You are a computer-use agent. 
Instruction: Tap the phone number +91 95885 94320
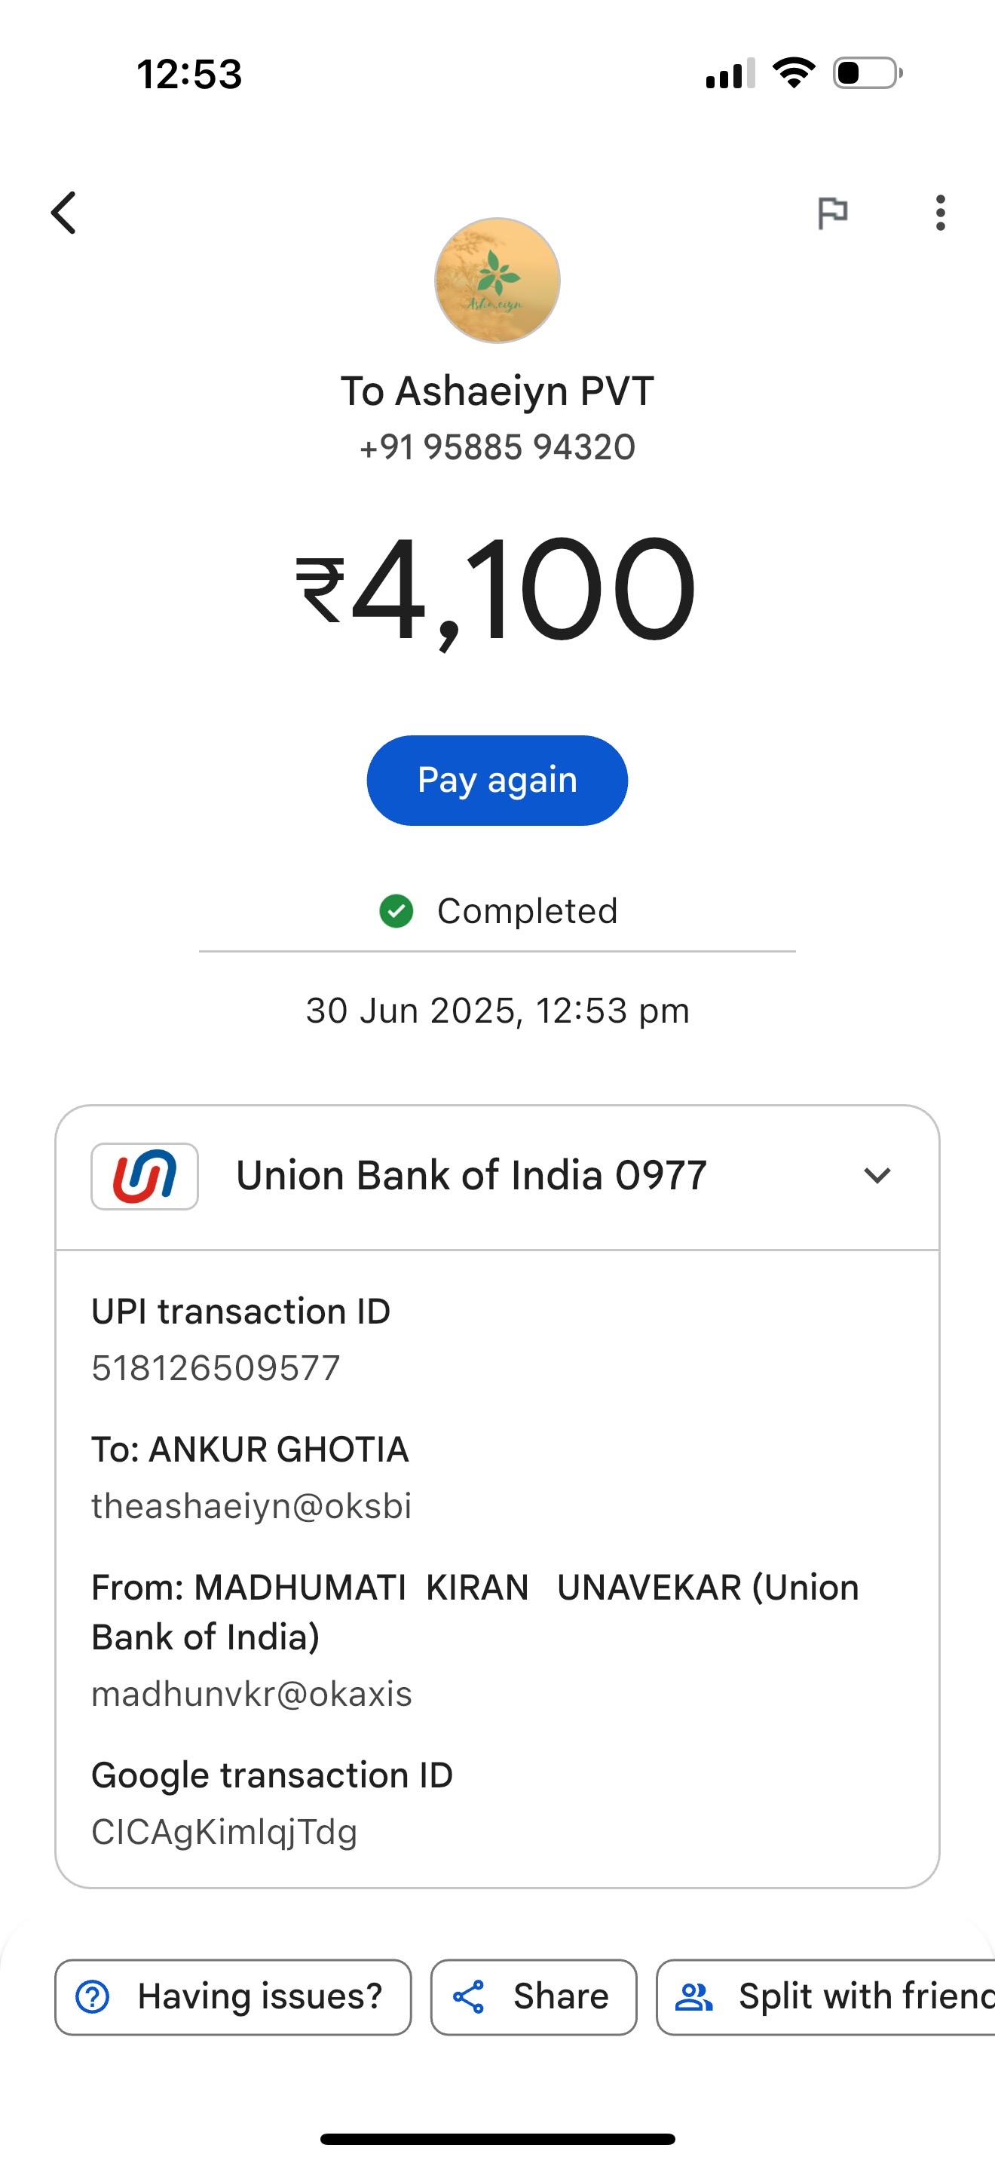tap(497, 446)
